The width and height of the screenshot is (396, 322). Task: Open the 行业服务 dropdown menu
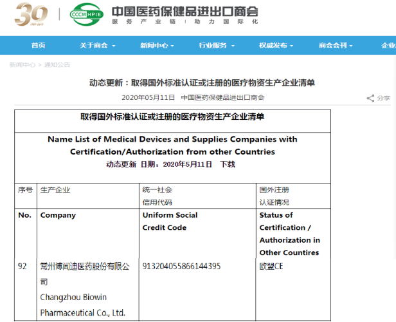[x=216, y=45]
